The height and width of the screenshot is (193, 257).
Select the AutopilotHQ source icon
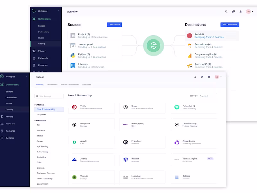[177, 107]
